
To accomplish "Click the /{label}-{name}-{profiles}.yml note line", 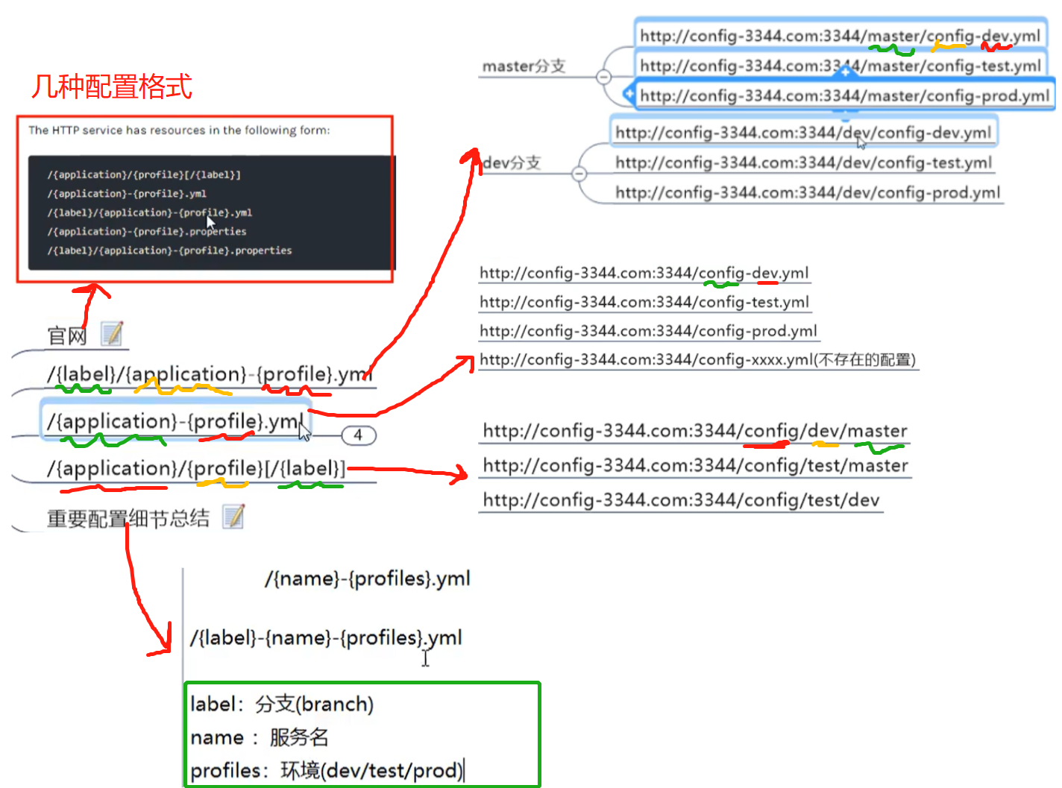I will pyautogui.click(x=326, y=638).
